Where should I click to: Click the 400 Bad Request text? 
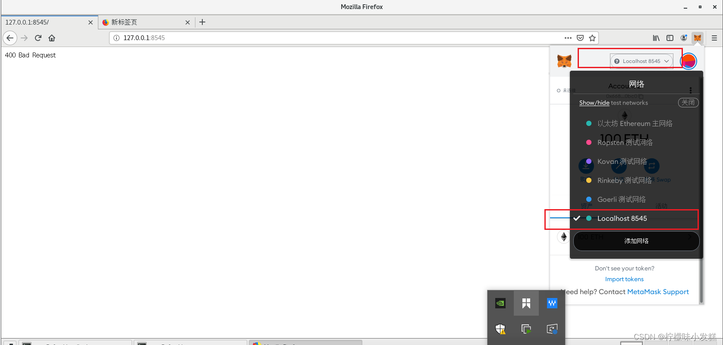coord(30,55)
